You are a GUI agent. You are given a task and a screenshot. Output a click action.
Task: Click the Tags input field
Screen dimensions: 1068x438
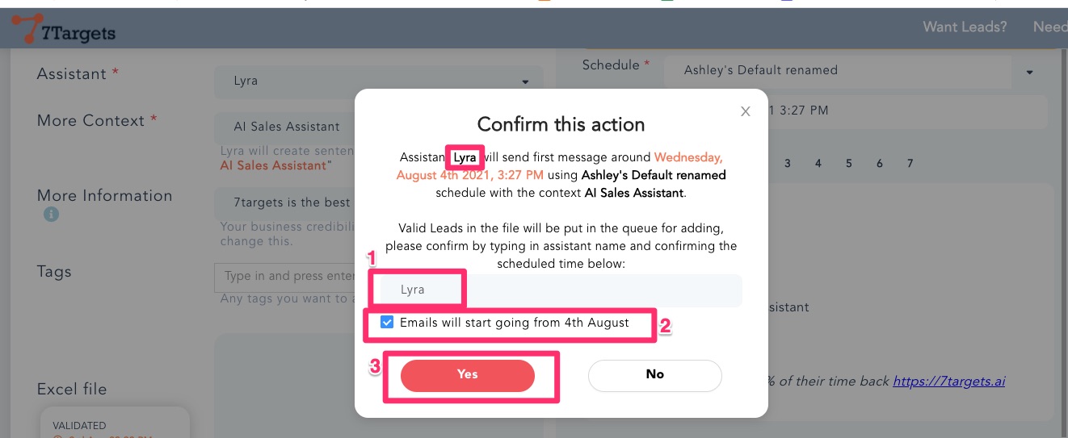pos(284,277)
